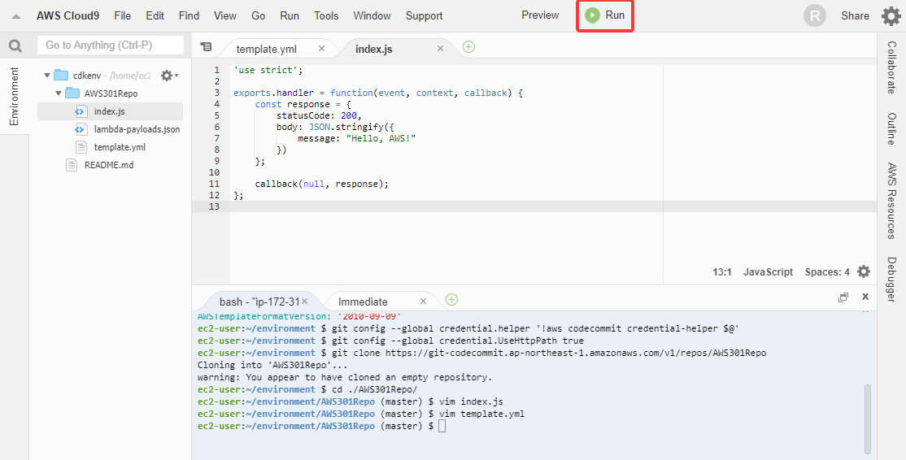
Task: Open the environment tree settings gear dropdown
Action: point(169,76)
